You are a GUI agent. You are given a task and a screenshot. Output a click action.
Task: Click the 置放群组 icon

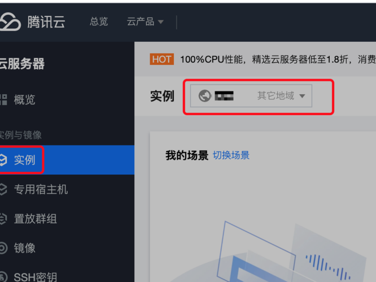(x=3, y=219)
